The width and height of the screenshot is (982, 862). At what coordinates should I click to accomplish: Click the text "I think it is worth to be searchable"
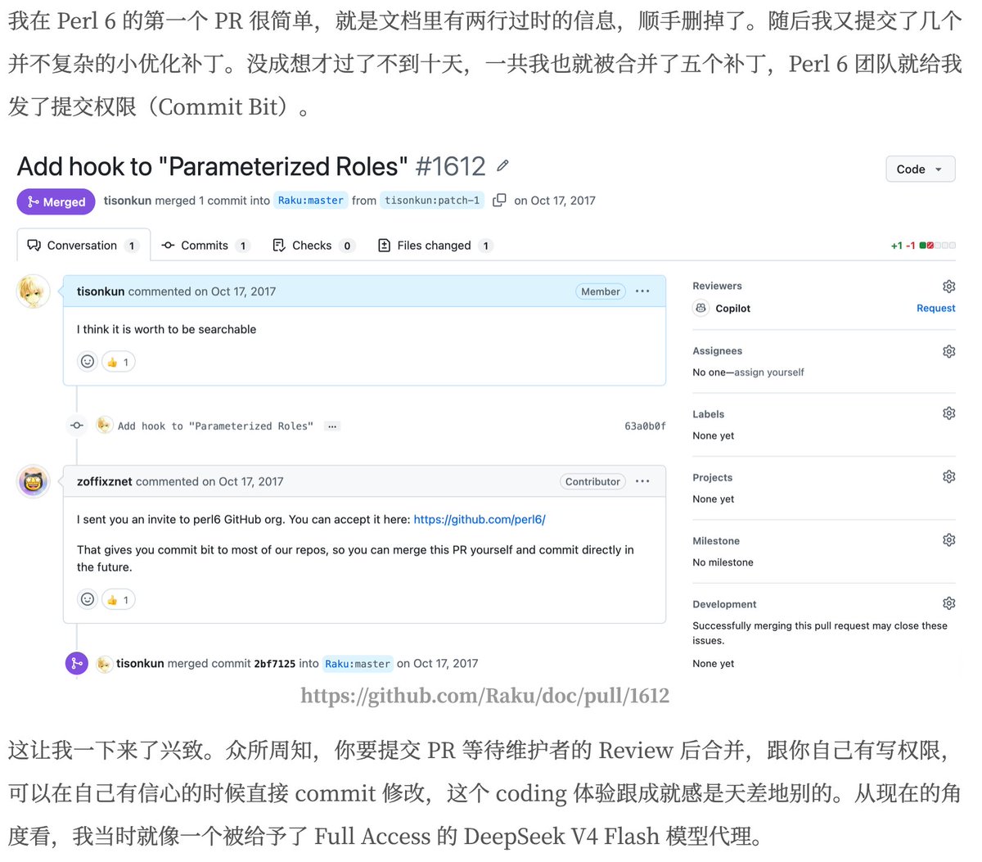166,329
